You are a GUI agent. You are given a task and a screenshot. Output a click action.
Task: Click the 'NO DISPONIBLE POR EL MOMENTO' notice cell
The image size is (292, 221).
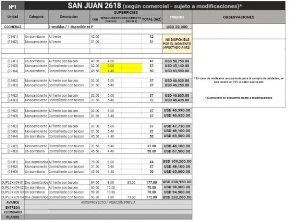tap(177, 44)
